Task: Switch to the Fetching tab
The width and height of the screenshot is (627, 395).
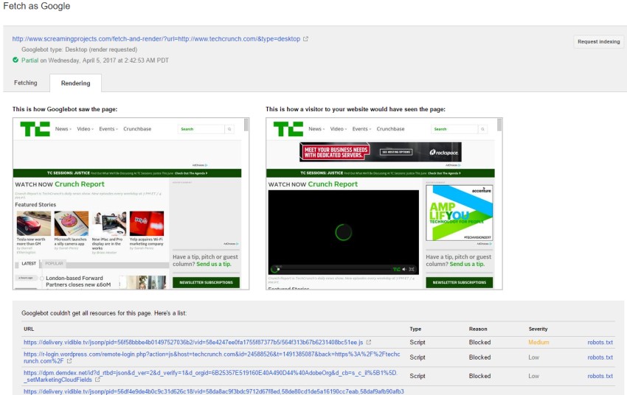Action: tap(26, 83)
